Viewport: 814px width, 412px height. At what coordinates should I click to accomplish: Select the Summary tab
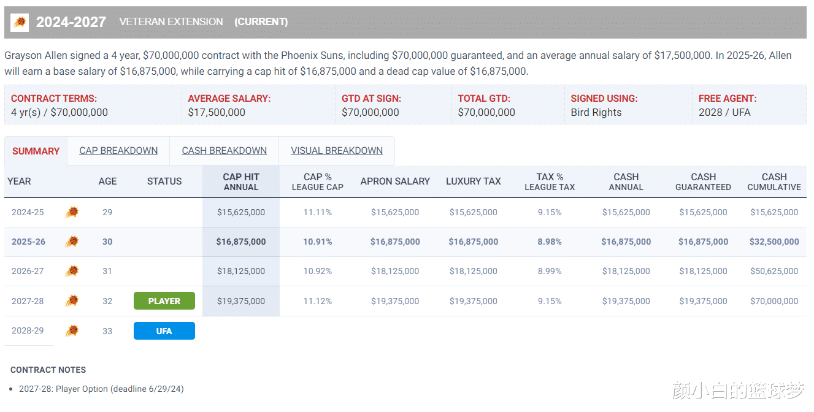click(36, 151)
